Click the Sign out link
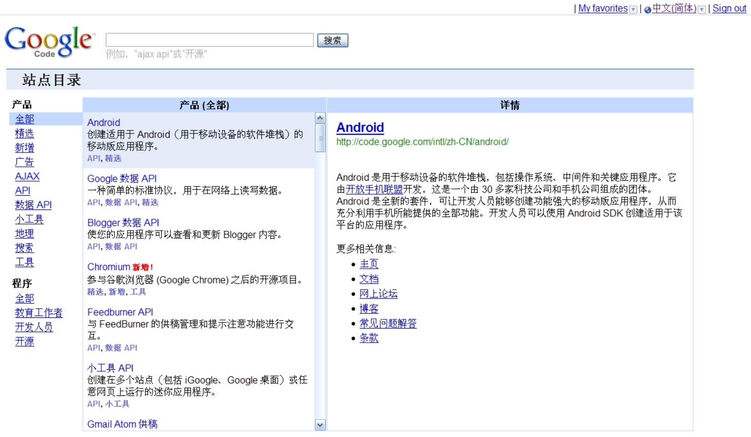The height and width of the screenshot is (437, 751). click(x=729, y=8)
